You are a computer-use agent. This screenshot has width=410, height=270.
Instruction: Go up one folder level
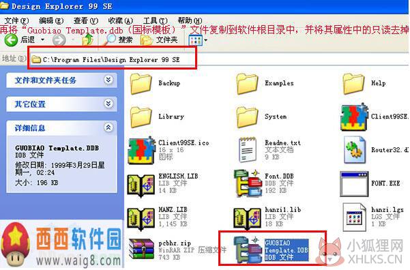[x=88, y=40]
